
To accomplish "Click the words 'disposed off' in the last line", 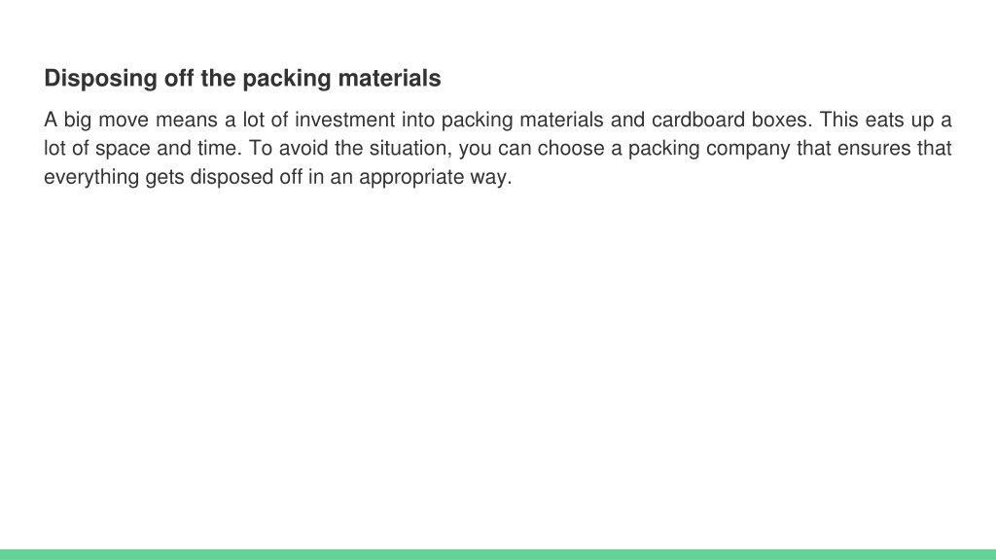I will tap(246, 177).
